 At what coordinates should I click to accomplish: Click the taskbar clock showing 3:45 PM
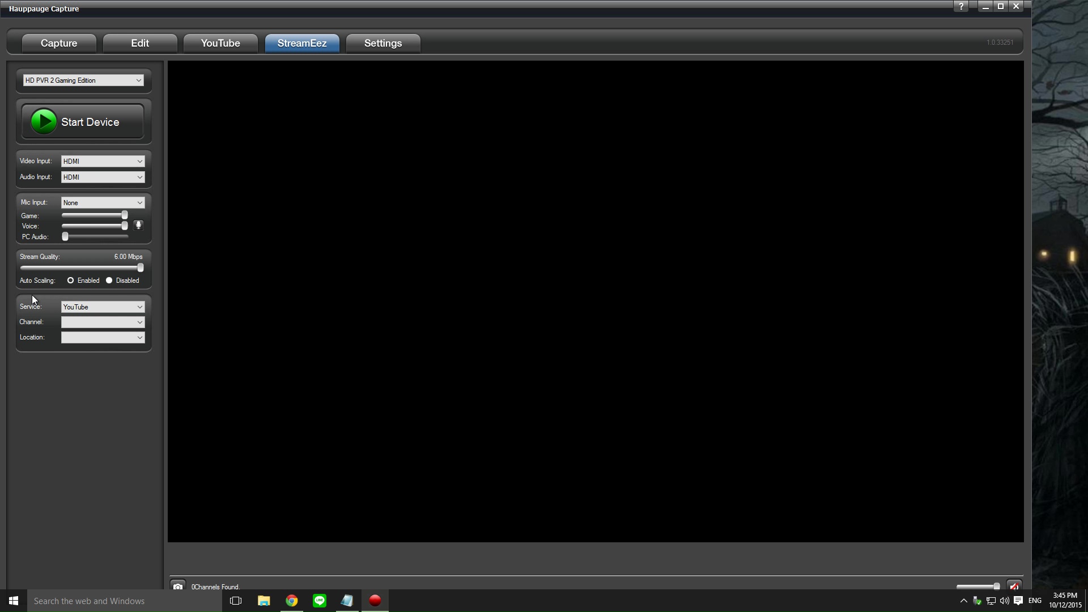(x=1065, y=601)
